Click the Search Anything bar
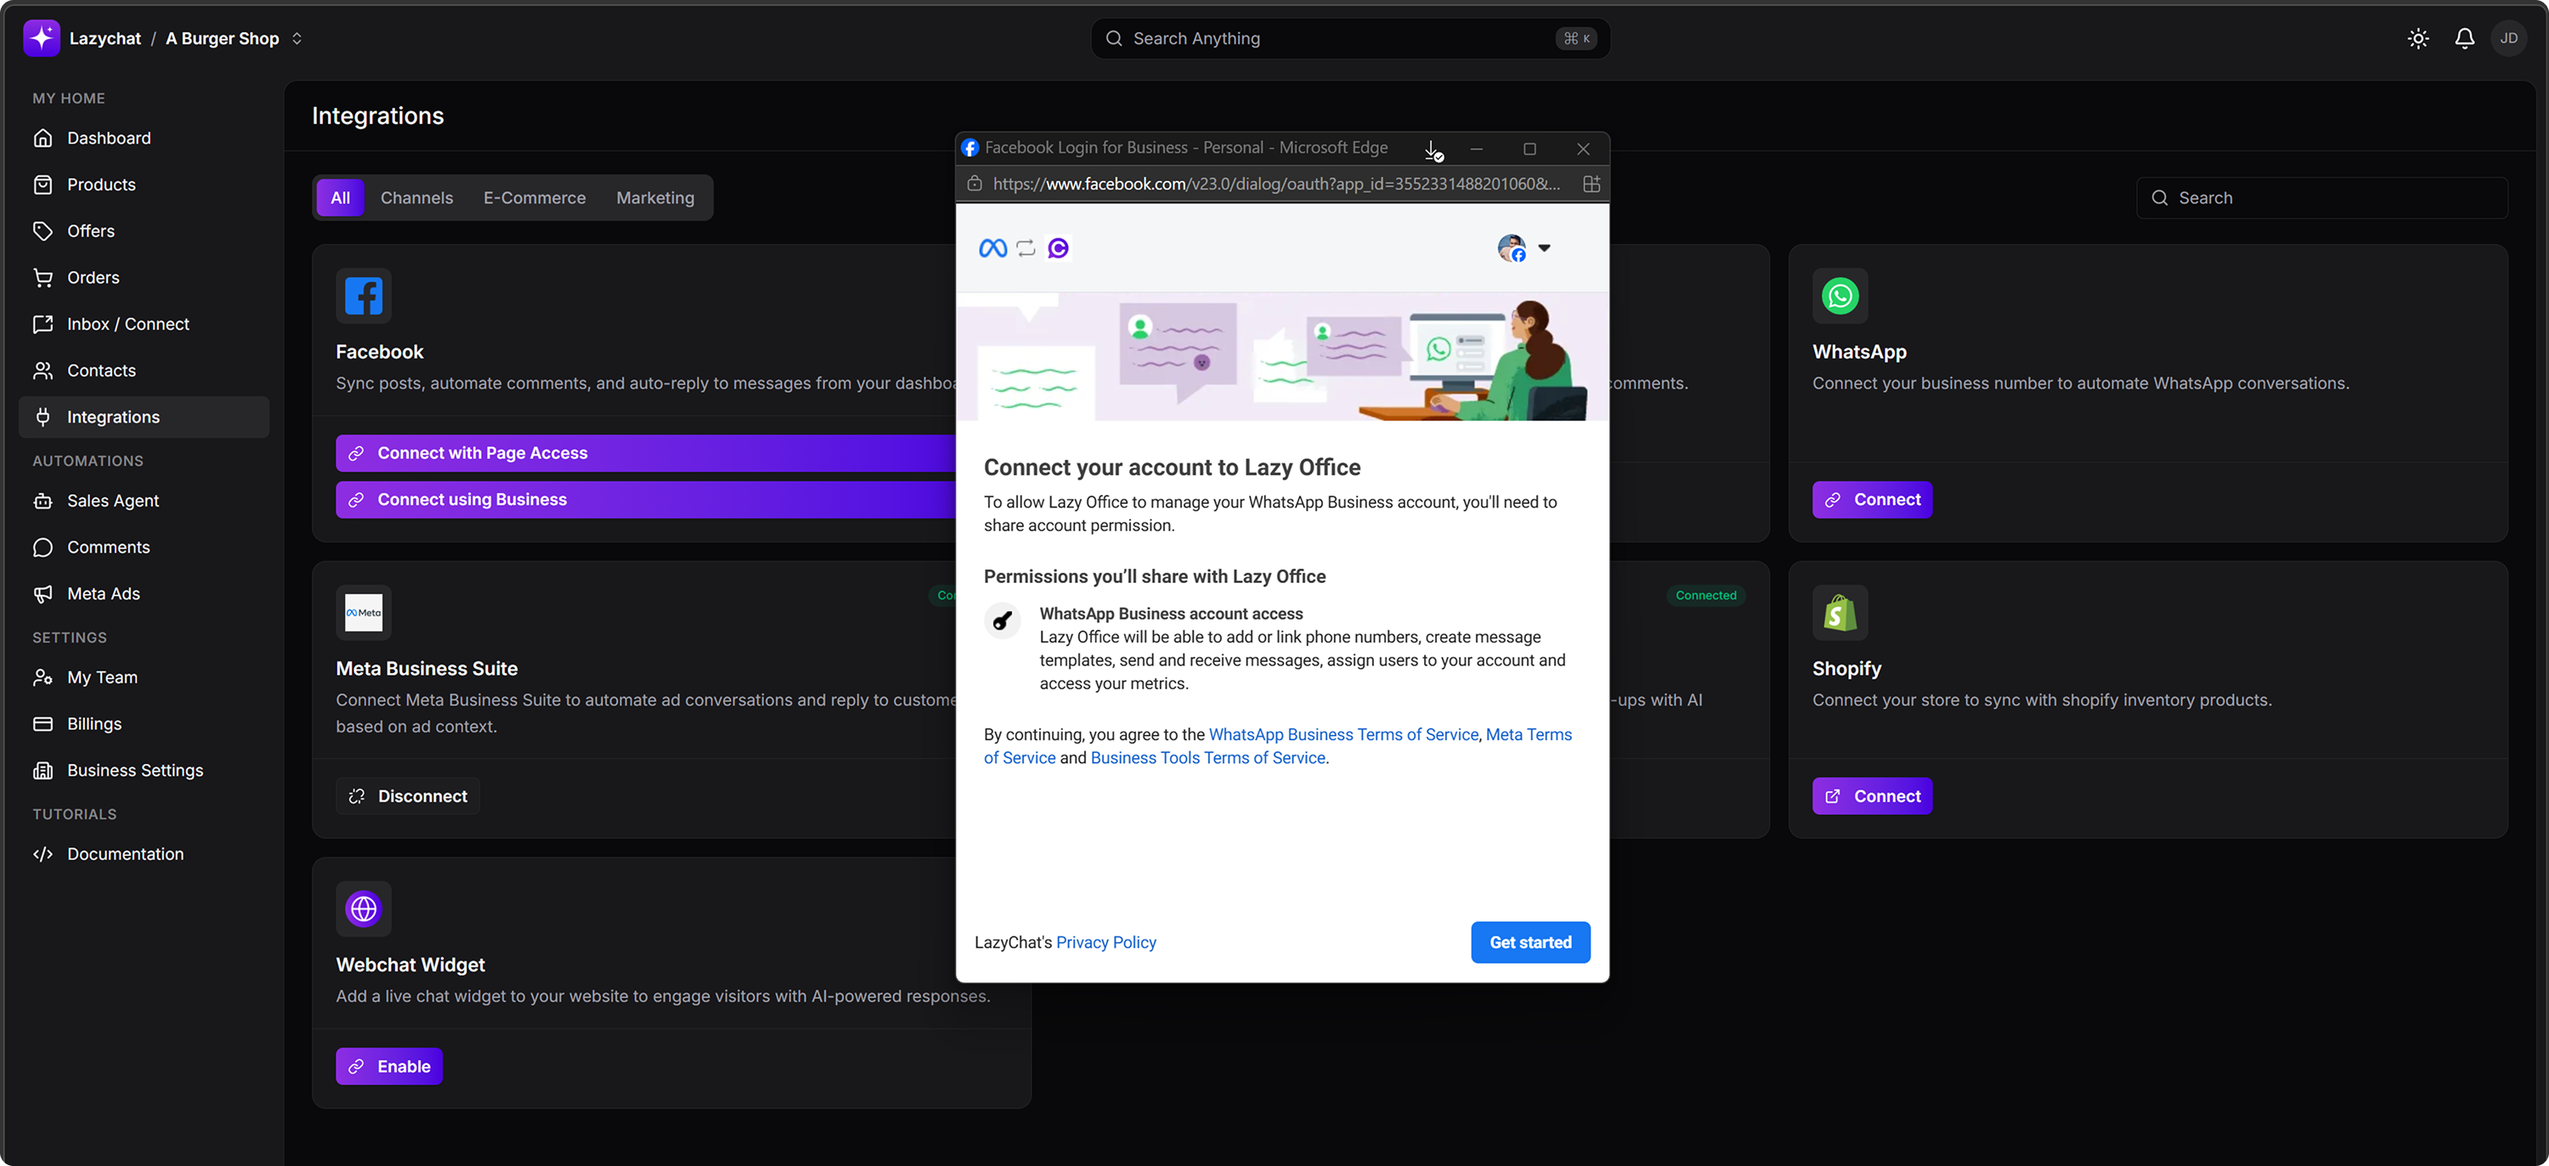The height and width of the screenshot is (1166, 2549). (1350, 38)
